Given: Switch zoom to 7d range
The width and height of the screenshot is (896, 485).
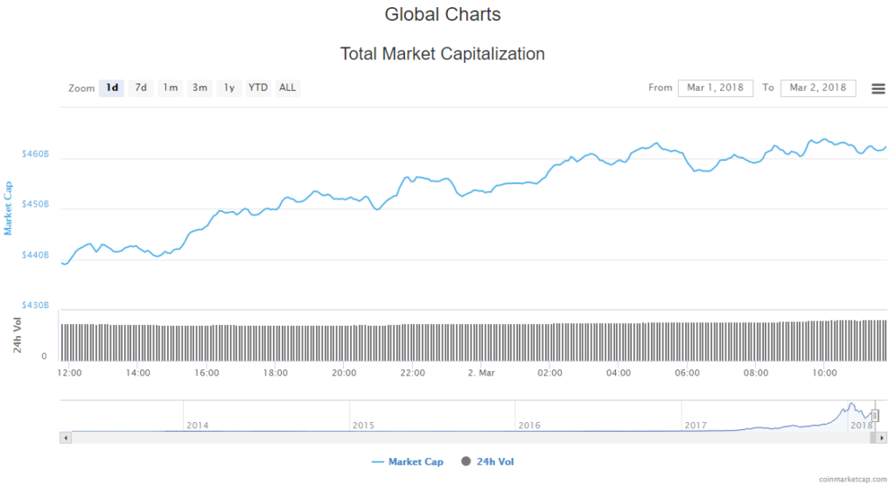Looking at the screenshot, I should pyautogui.click(x=141, y=88).
